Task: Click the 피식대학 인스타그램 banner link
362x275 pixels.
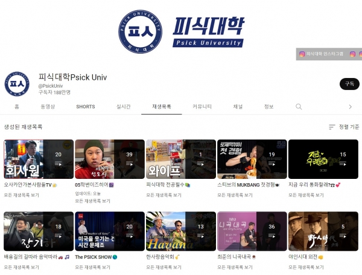Action: point(322,54)
